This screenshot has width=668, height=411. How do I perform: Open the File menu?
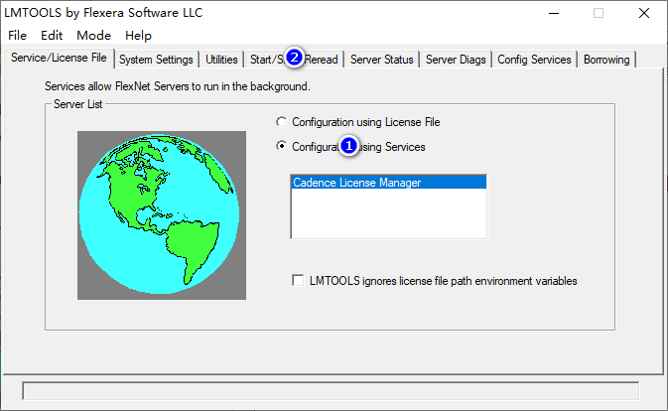point(18,36)
